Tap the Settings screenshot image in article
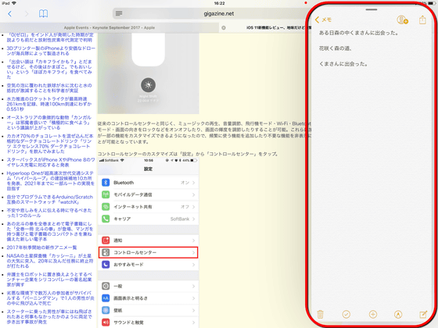 pos(148,243)
